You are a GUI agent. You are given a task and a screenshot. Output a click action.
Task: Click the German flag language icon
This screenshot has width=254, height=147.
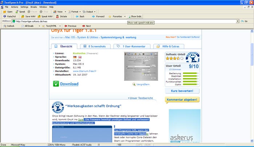75,57
